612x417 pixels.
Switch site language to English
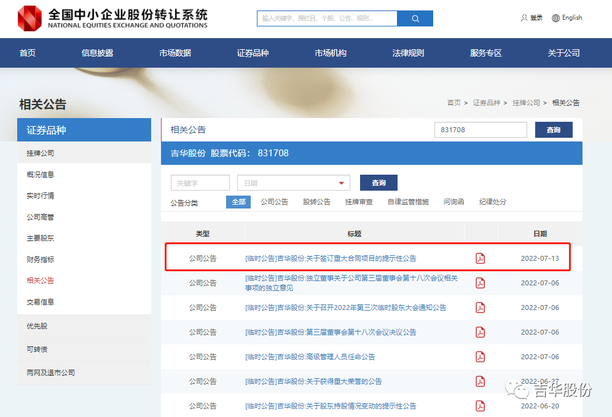(572, 18)
